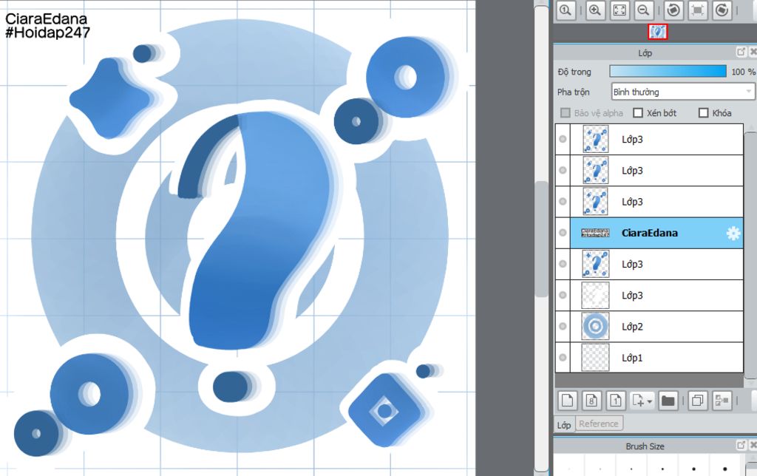Adjust the Độ trong opacity slider
Image resolution: width=757 pixels, height=476 pixels.
click(x=668, y=72)
